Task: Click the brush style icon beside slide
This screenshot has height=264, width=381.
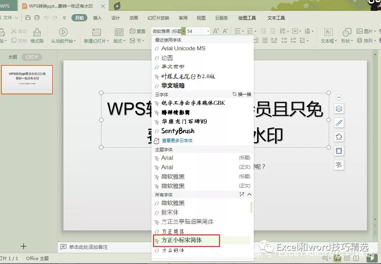Action: [x=339, y=123]
